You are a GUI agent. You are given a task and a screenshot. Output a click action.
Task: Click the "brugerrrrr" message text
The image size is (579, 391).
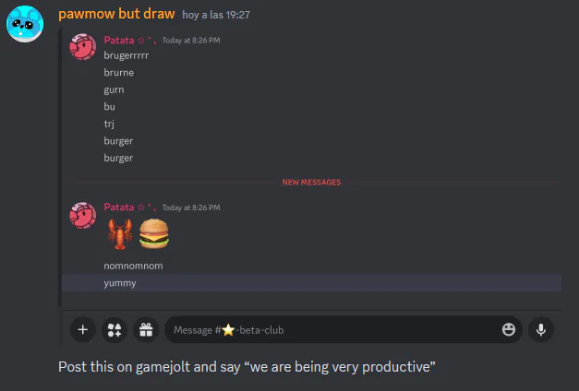coord(127,55)
